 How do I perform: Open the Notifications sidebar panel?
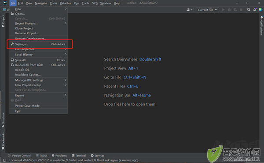[261, 26]
